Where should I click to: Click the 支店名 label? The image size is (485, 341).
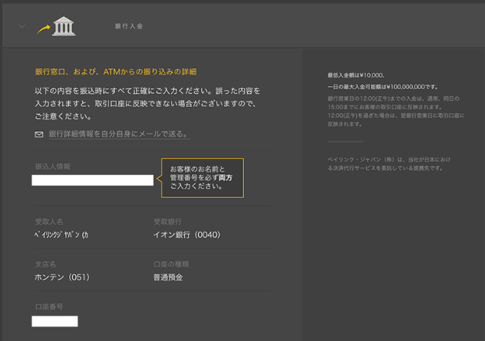pyautogui.click(x=45, y=264)
